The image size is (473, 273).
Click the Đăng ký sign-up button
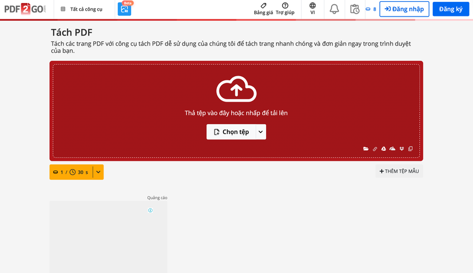tap(451, 9)
